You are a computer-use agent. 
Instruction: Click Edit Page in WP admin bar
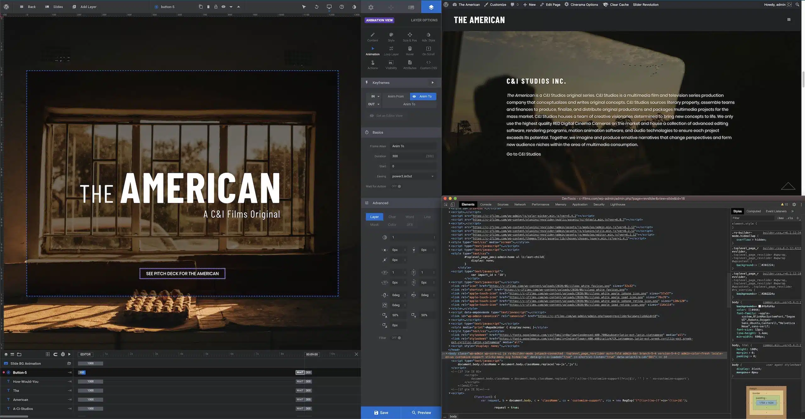[x=550, y=5]
